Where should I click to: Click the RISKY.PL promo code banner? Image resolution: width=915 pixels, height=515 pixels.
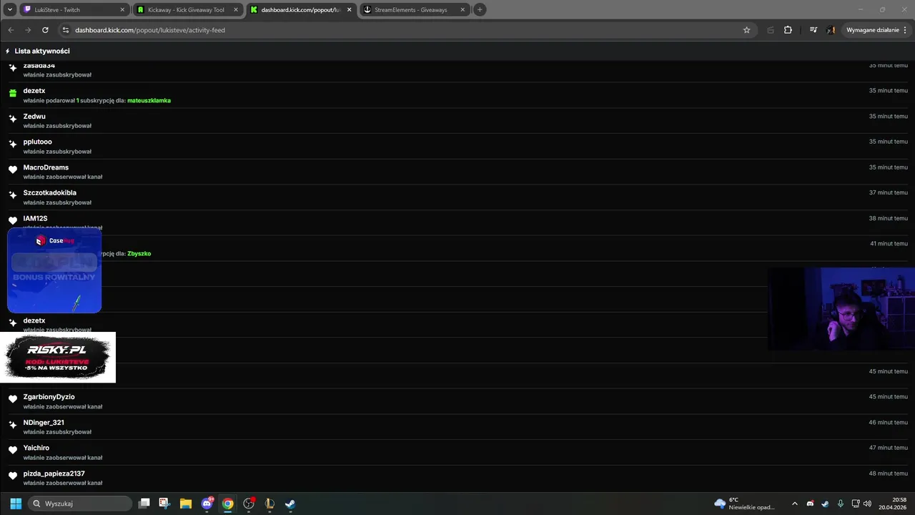(57, 357)
